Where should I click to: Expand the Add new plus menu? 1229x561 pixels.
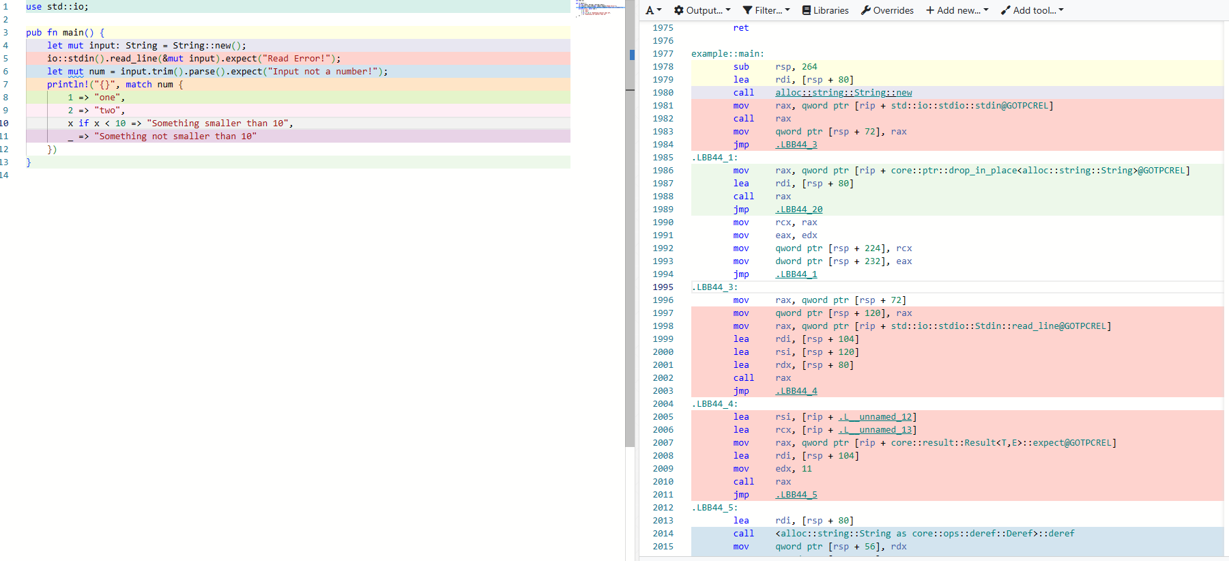(957, 10)
